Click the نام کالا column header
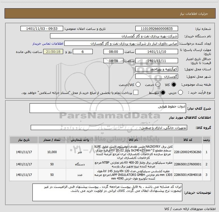Screen dimensions: 219x212 coord(133,140)
